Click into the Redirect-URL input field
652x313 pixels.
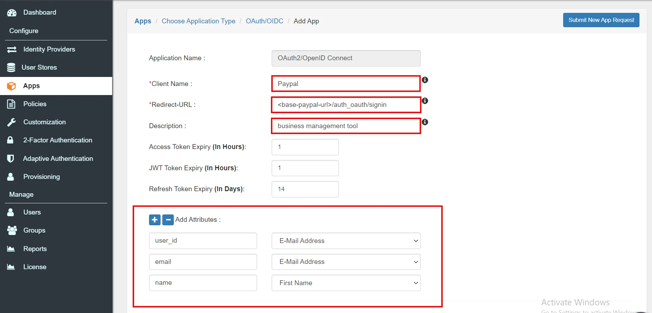(x=346, y=105)
